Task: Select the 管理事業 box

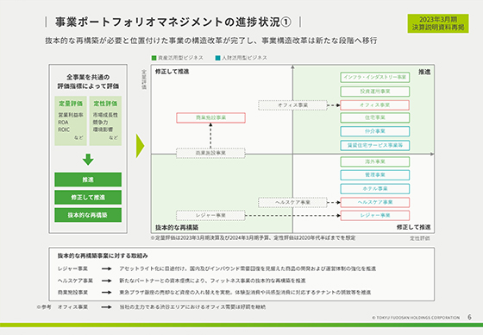Action: (375, 175)
